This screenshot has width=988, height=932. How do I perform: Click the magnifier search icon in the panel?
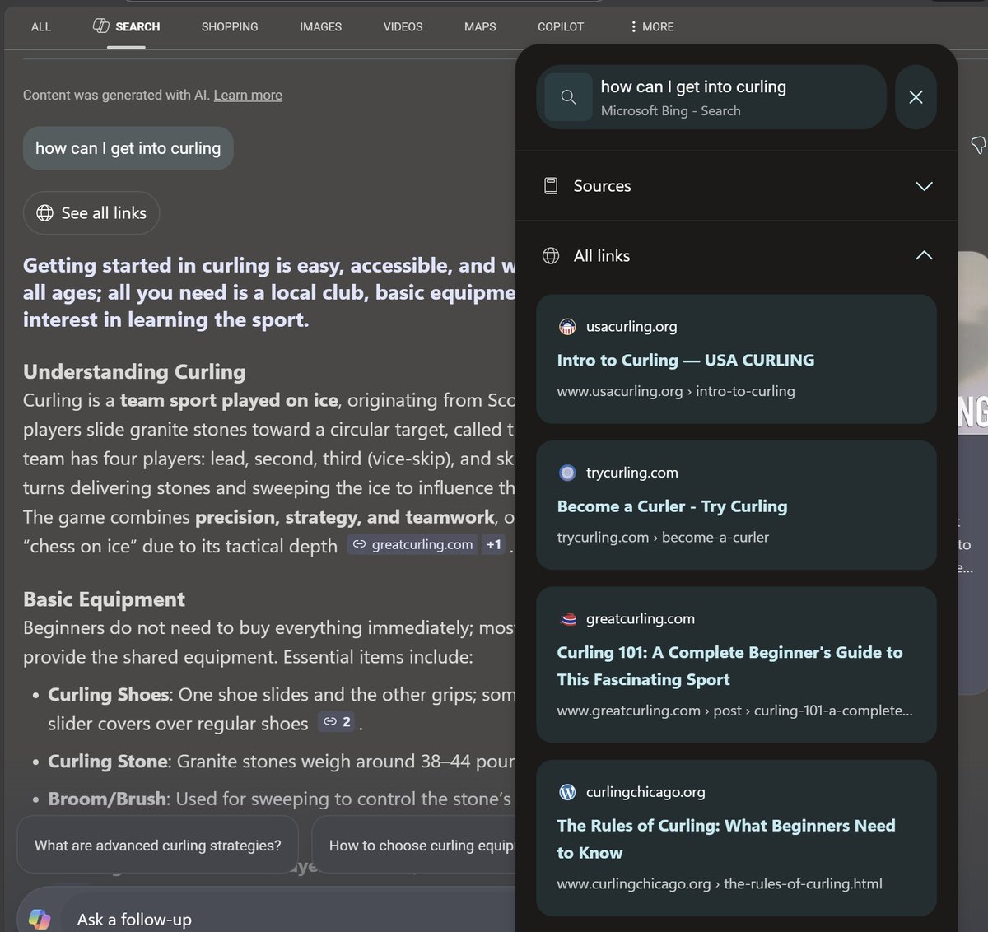568,97
